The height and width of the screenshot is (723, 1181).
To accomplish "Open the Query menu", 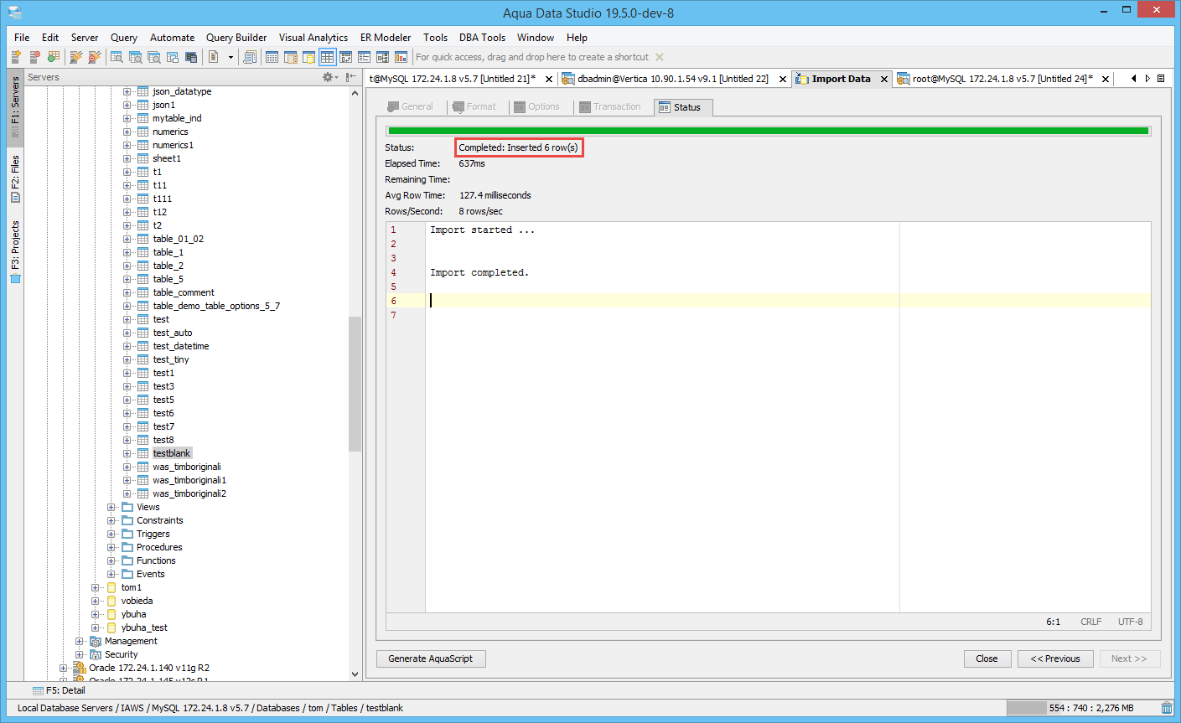I will pyautogui.click(x=124, y=38).
